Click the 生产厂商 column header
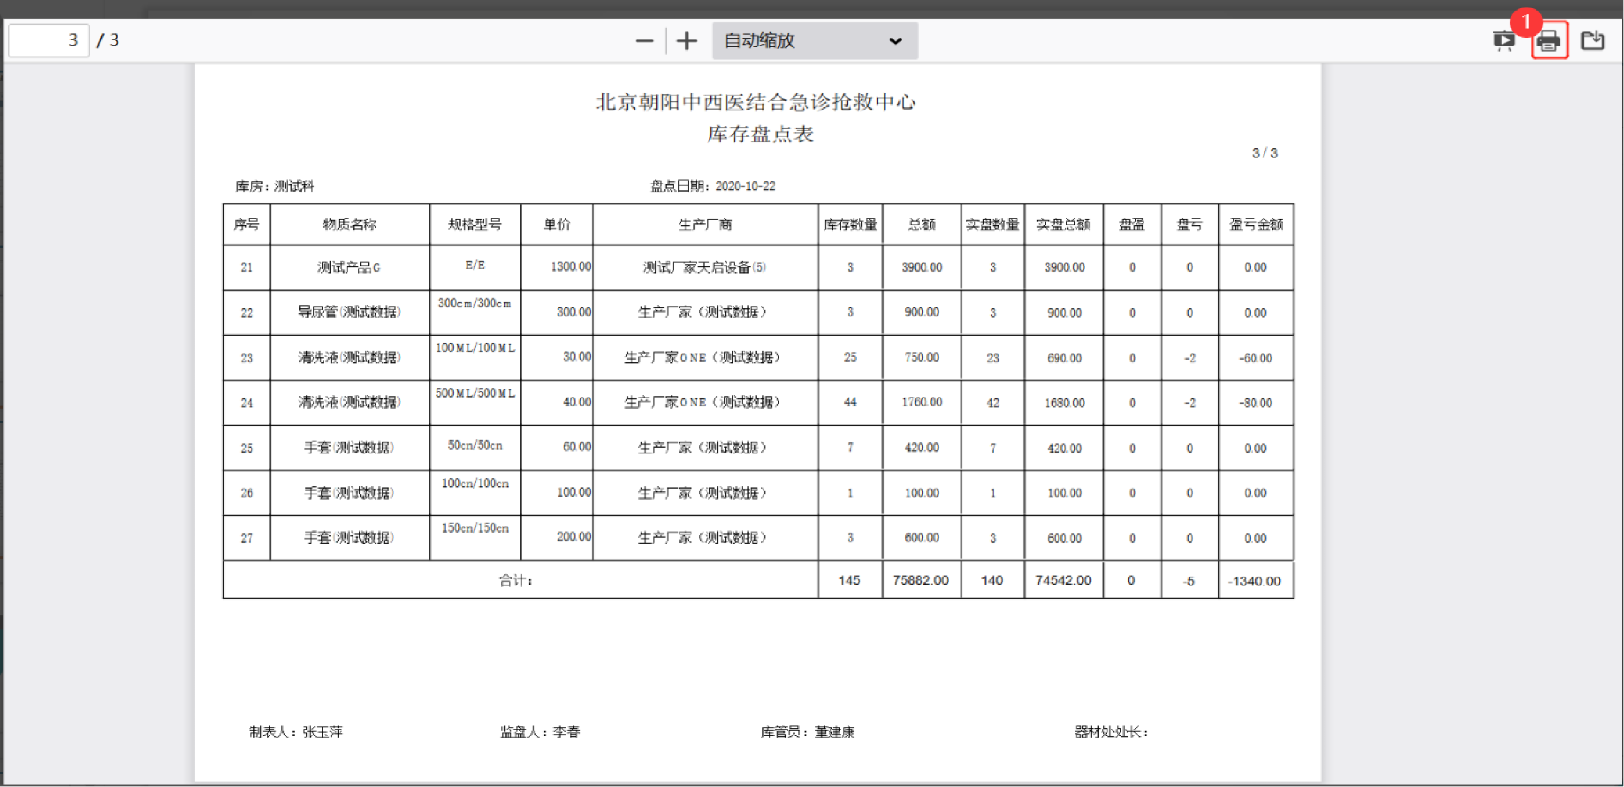The width and height of the screenshot is (1624, 787). click(x=705, y=225)
